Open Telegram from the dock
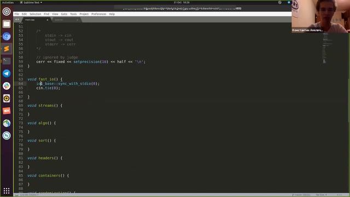Screen dimensions: 350x197 click(7, 73)
